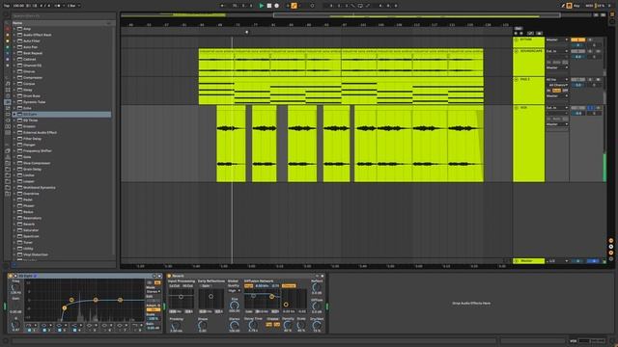This screenshot has height=347, width=618.
Task: Fold the SOUNDSCAPE track header arrow
Action: tap(517, 51)
